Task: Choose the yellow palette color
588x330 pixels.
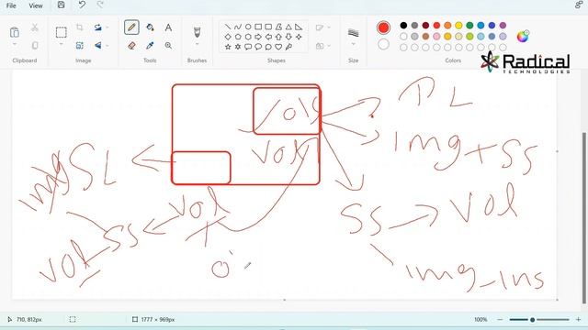Action: [x=458, y=26]
